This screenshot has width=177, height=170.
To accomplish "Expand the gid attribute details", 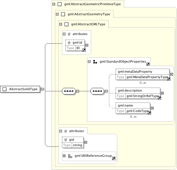I will tap(86, 142).
